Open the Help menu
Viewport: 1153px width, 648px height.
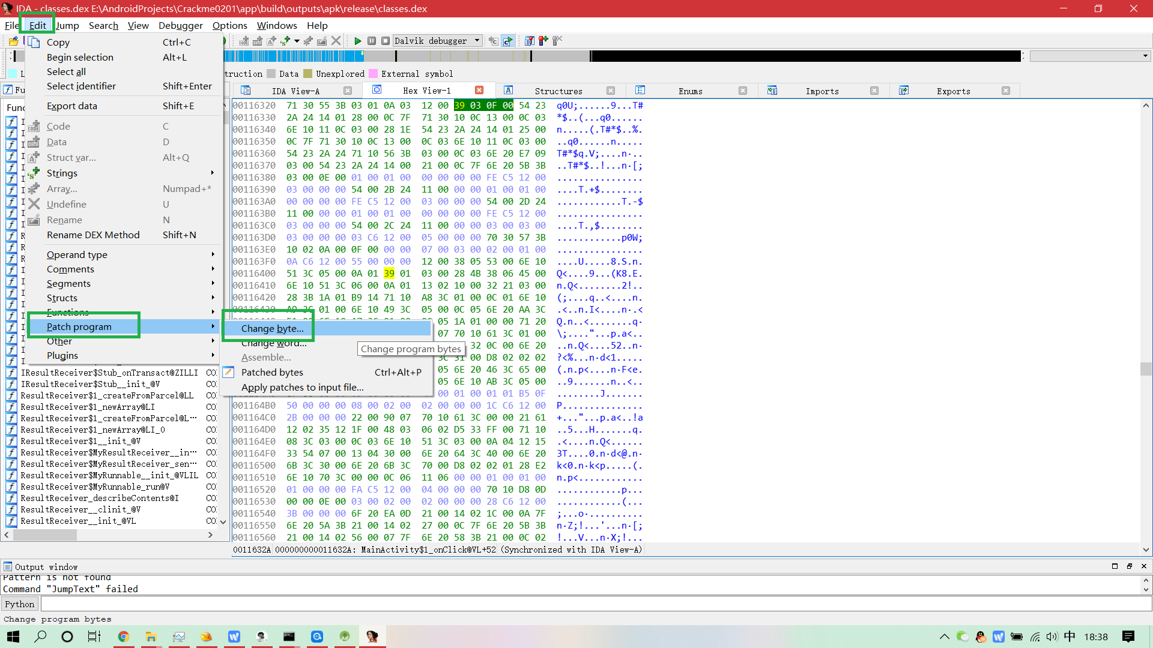[x=317, y=25]
